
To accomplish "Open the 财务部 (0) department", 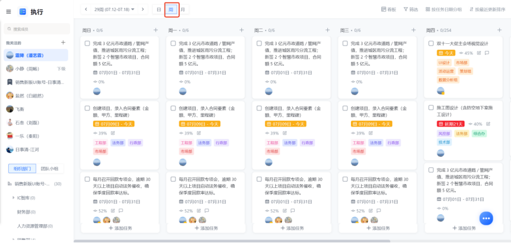I will tap(26, 212).
